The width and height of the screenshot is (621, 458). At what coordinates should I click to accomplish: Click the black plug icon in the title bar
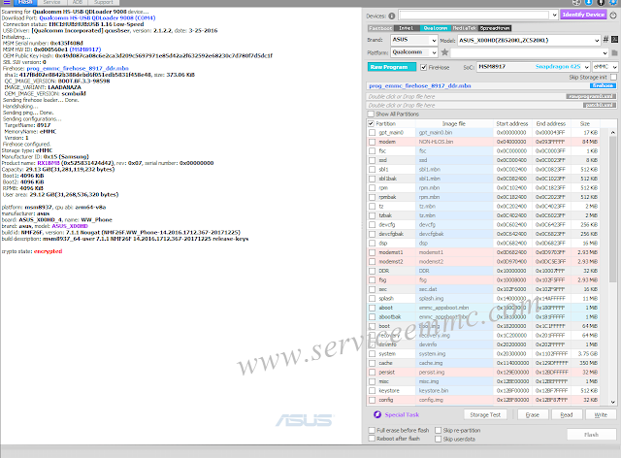click(602, 2)
